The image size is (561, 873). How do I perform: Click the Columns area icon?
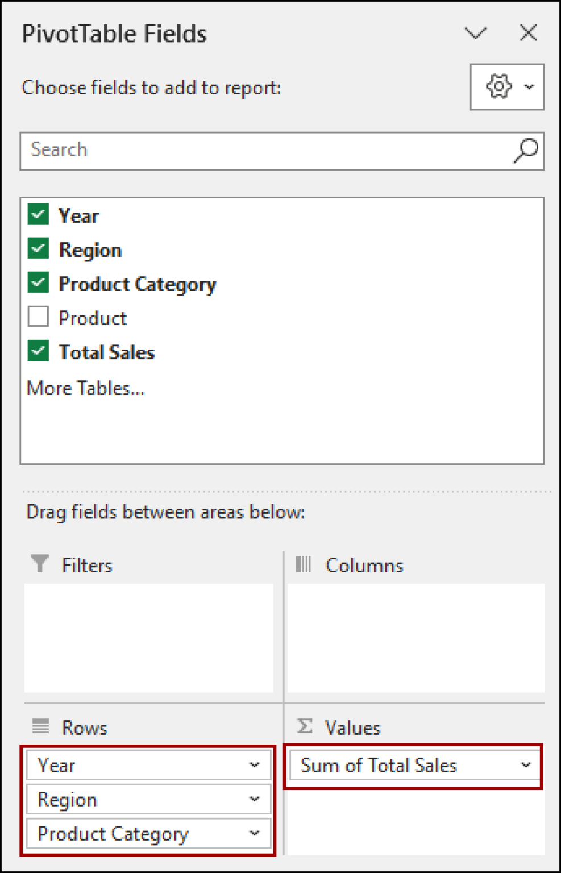pyautogui.click(x=303, y=564)
